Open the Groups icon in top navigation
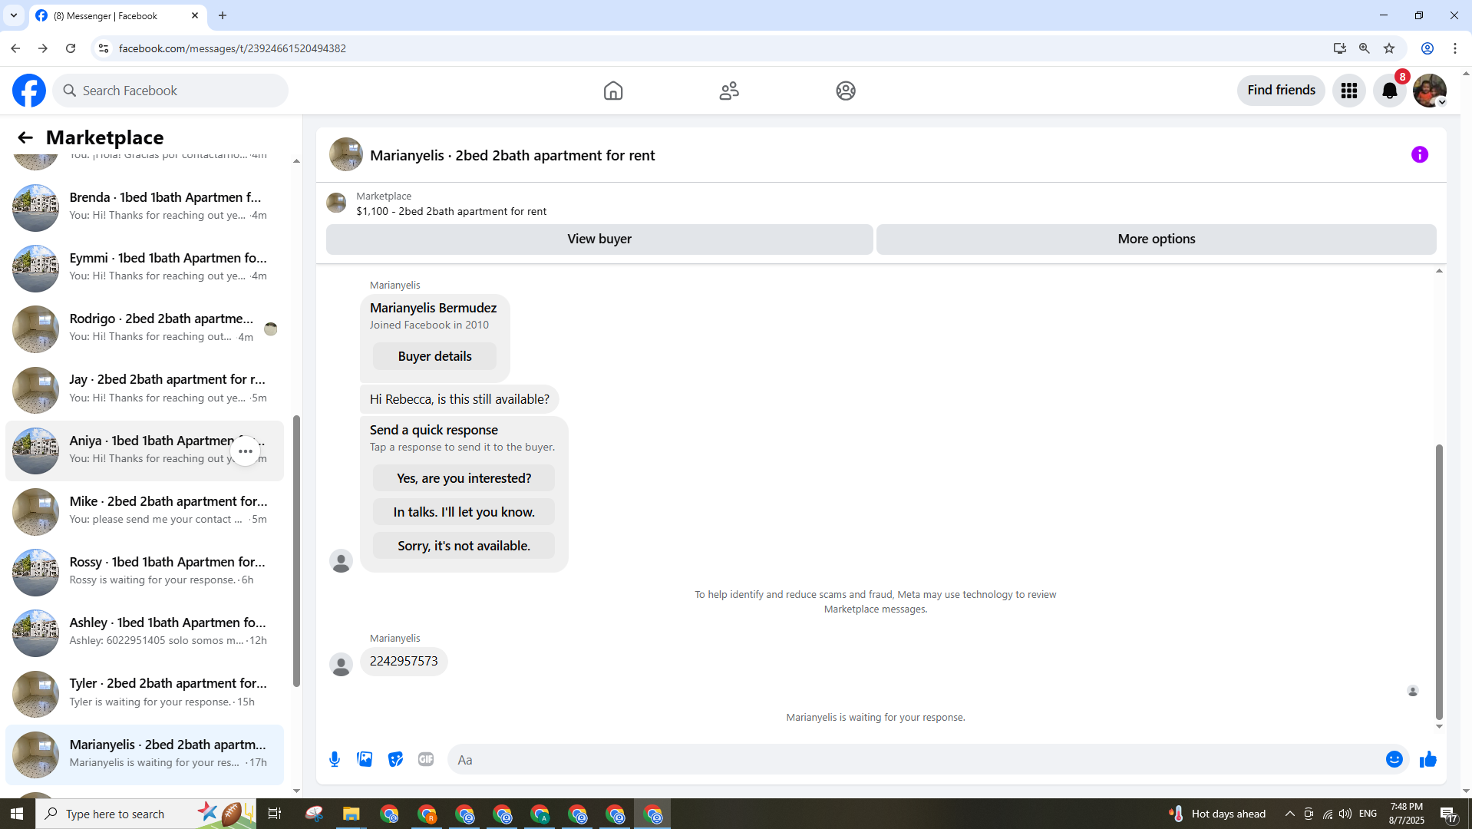This screenshot has width=1472, height=829. (x=846, y=91)
